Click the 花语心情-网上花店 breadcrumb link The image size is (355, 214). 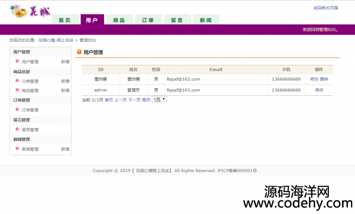tap(56, 40)
